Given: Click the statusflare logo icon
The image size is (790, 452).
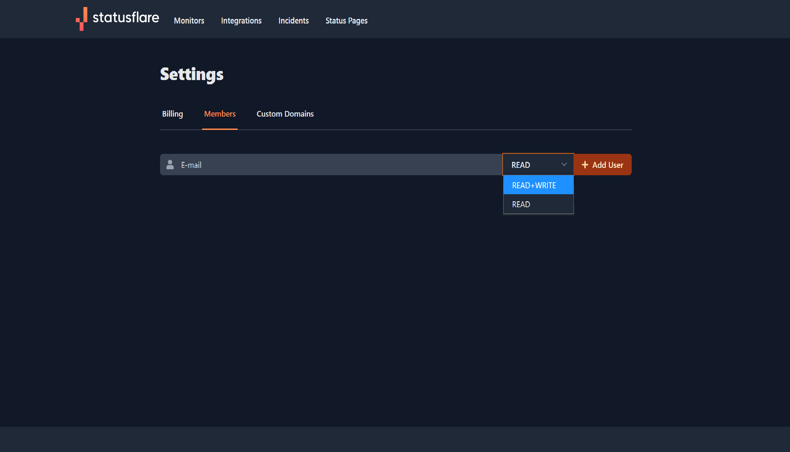Looking at the screenshot, I should [x=82, y=19].
